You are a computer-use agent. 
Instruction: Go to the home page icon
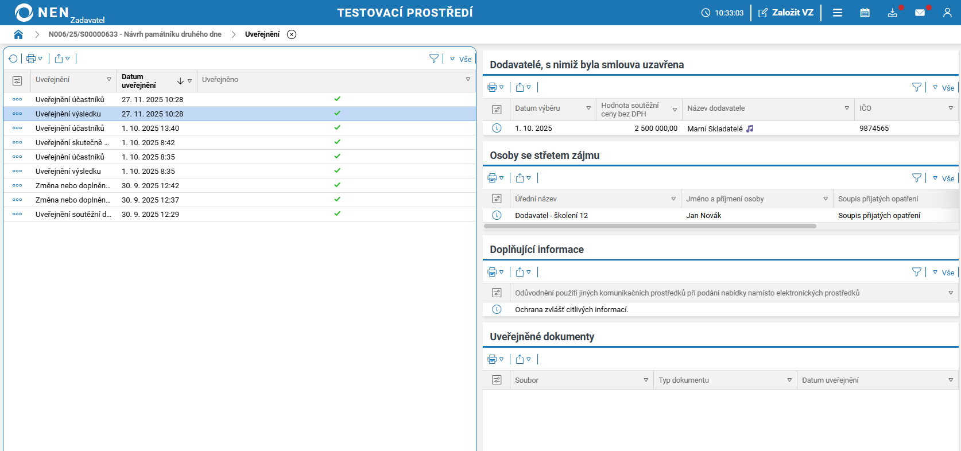coord(18,34)
